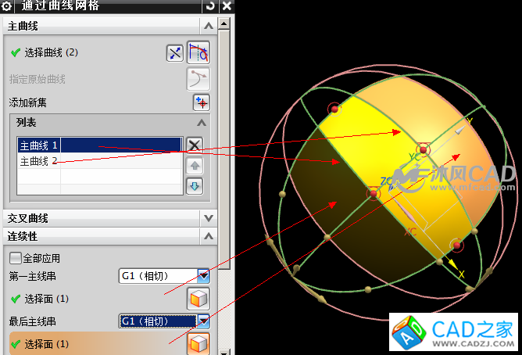Open the 最后主线串 G1(相切) dropdown

(203, 321)
